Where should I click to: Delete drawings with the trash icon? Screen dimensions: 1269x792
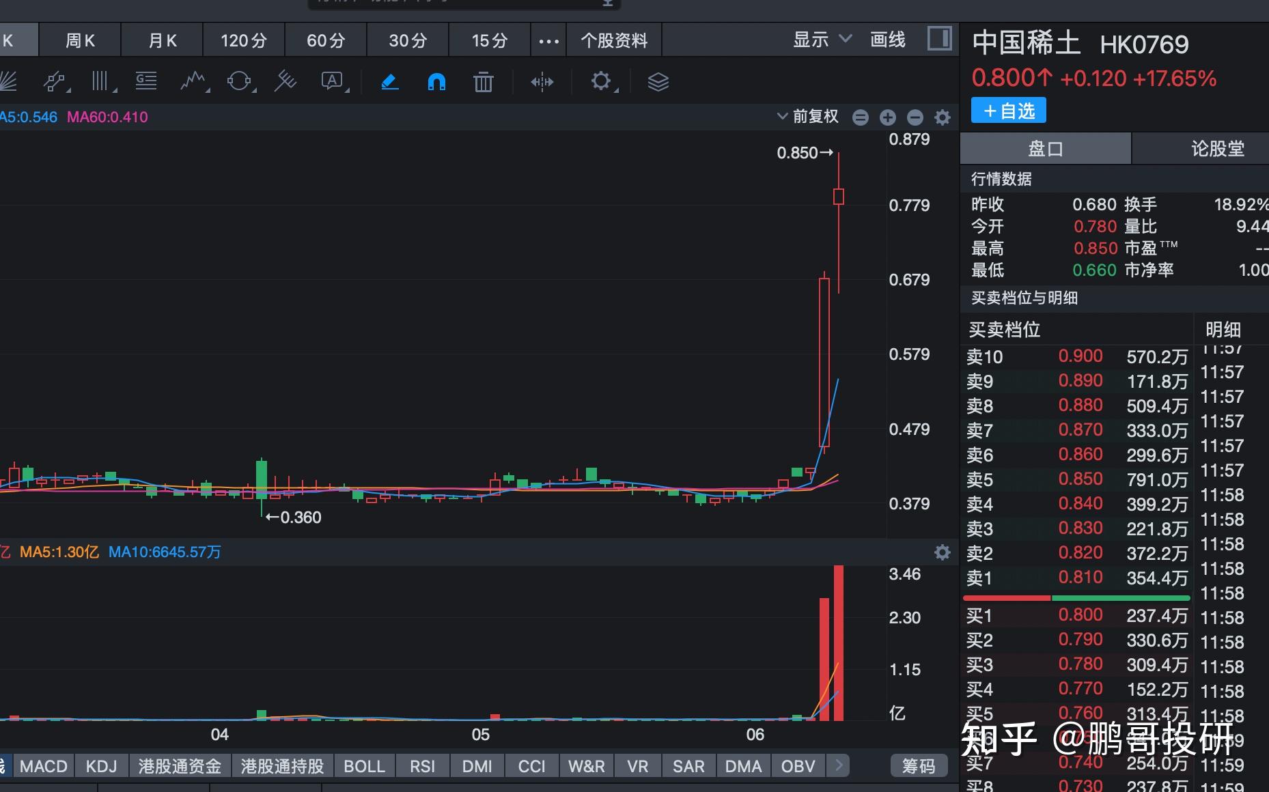pos(483,82)
